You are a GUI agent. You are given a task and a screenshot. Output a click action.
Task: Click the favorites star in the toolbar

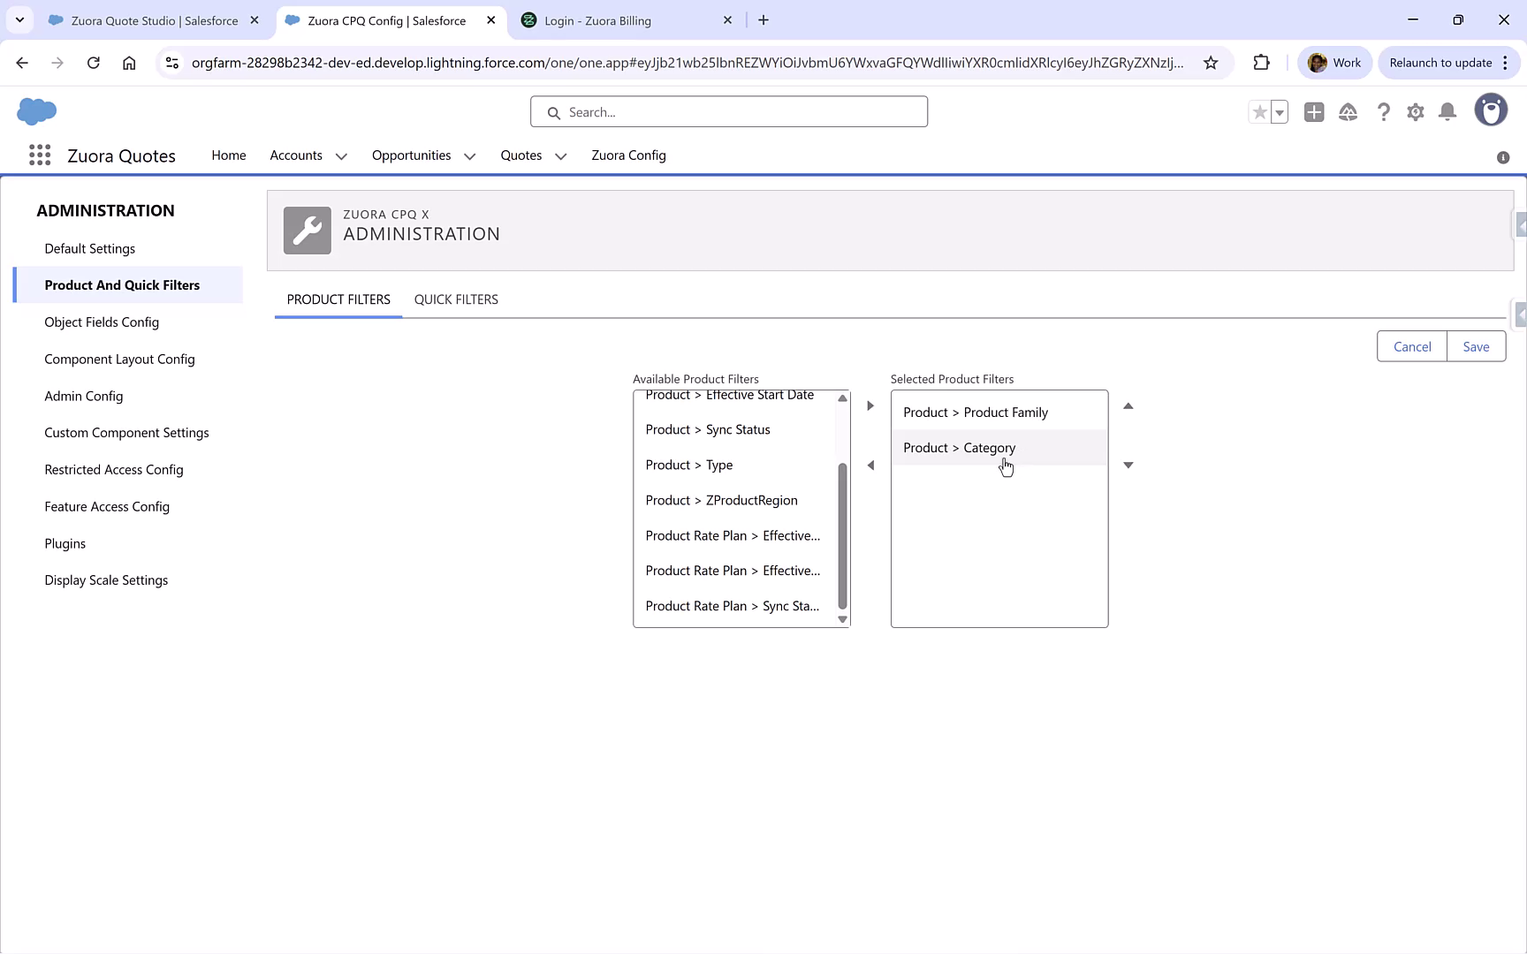pos(1259,112)
